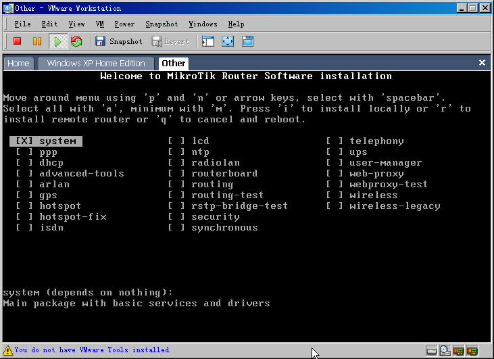Take a snapshot using the Snapshot toolbar button
Viewport: 494px width, 359px height.
tap(118, 41)
